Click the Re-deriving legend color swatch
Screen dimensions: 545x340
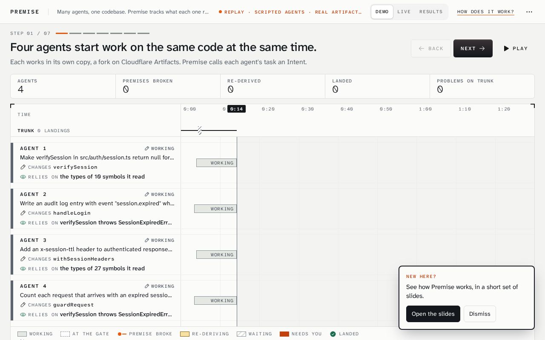click(185, 334)
